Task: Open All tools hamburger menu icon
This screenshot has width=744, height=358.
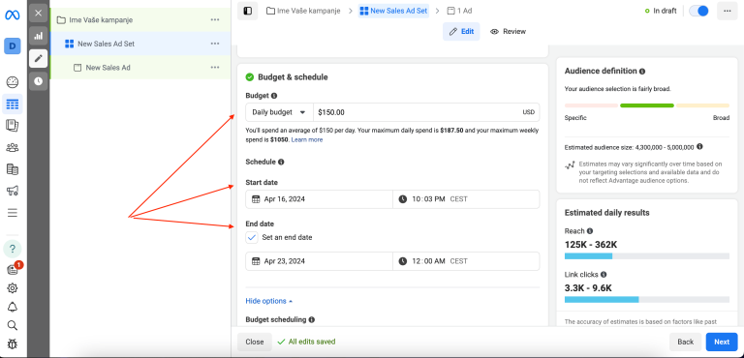Action: 13,213
